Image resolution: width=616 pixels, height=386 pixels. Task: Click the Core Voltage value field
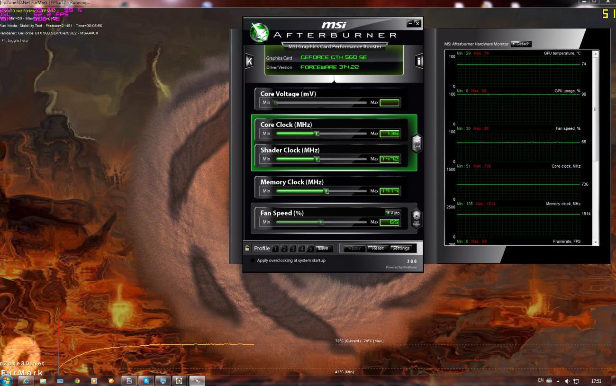[390, 103]
